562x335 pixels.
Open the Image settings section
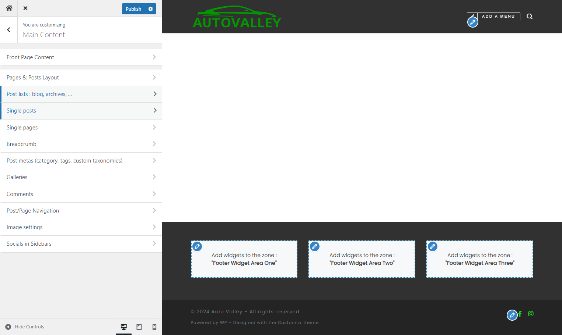[x=81, y=227]
